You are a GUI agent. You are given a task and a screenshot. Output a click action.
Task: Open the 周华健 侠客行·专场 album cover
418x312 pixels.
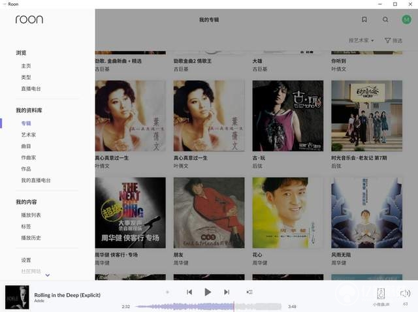tap(131, 213)
